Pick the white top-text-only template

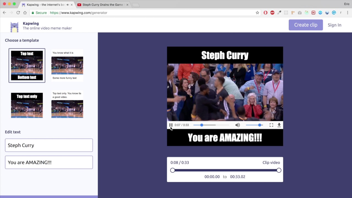click(67, 105)
